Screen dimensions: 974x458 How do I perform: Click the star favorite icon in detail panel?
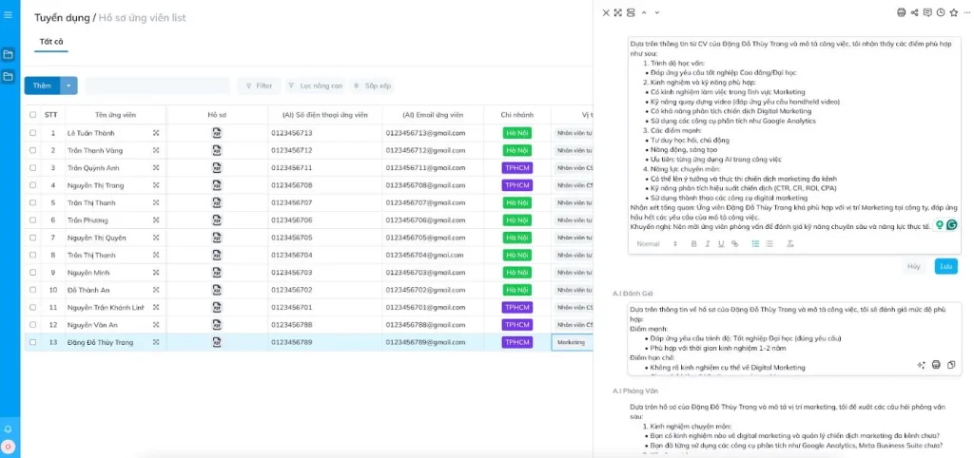(953, 12)
